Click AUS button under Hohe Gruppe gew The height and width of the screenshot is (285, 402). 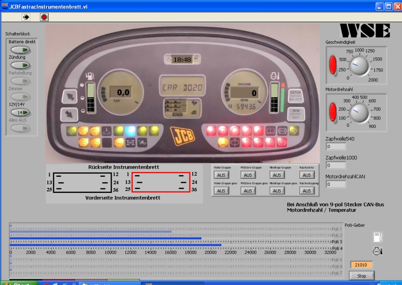click(222, 191)
